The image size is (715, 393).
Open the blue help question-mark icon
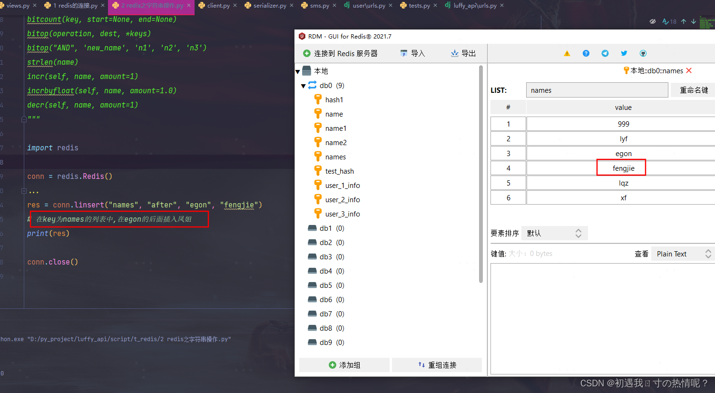(586, 53)
